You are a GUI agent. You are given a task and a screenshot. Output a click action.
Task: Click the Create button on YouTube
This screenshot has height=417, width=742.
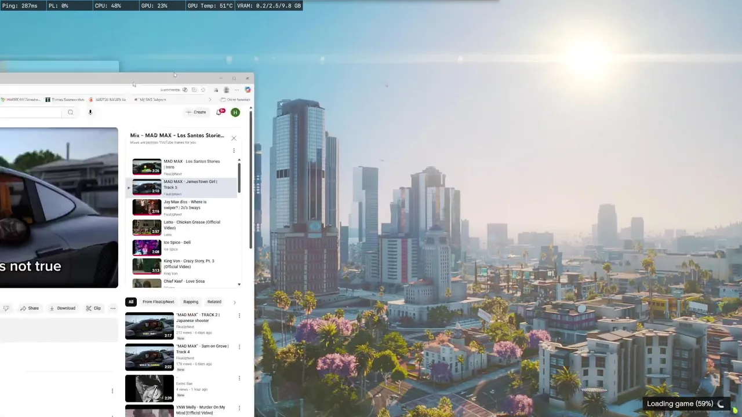(196, 112)
